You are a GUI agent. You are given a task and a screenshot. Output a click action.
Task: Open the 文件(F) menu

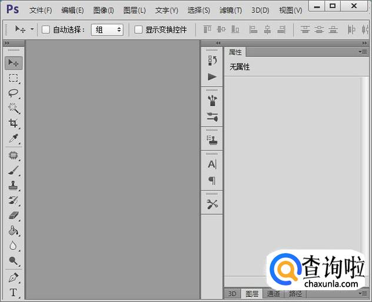[x=41, y=10]
